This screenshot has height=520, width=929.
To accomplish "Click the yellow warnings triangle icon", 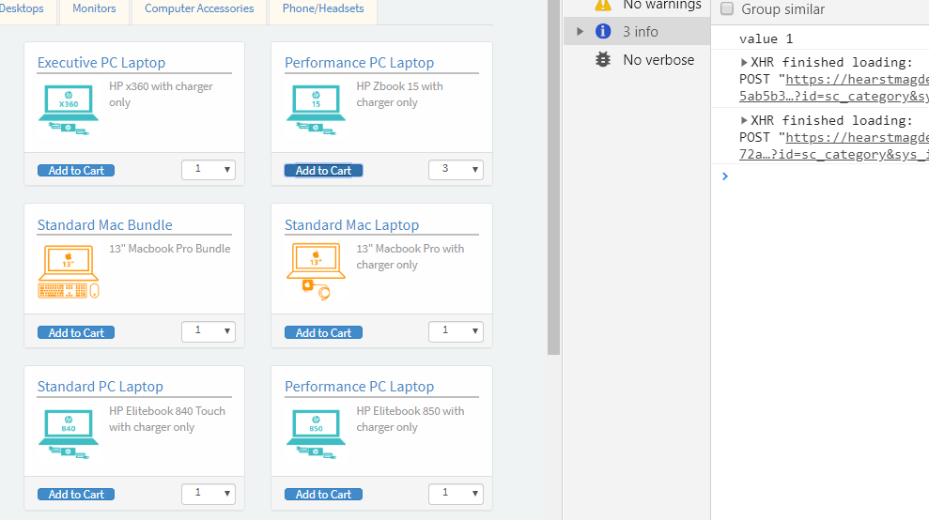I will (603, 5).
